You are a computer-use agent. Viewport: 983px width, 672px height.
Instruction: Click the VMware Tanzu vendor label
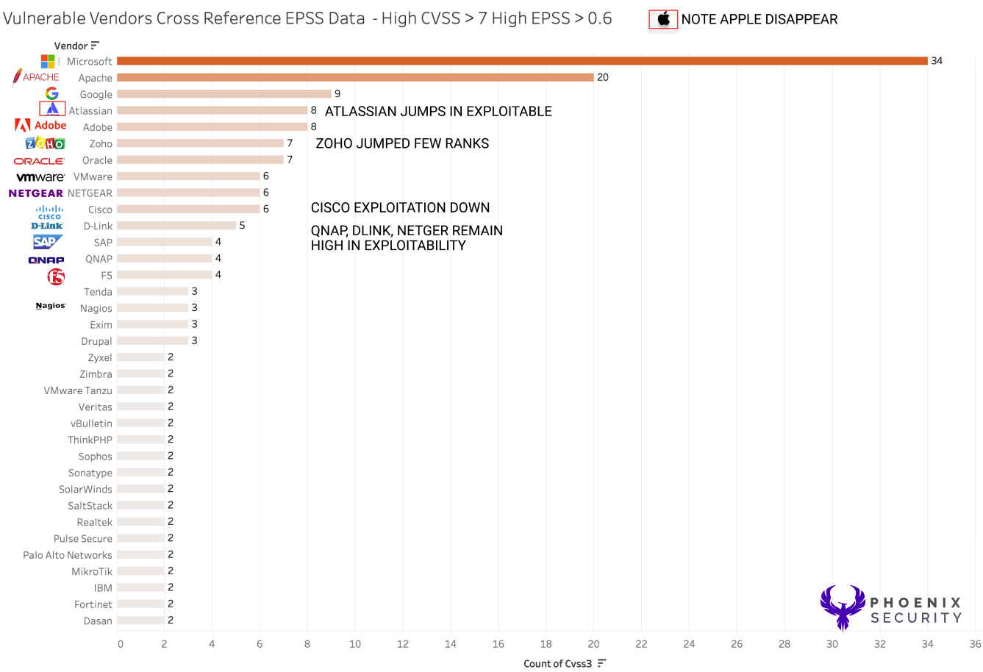(78, 390)
